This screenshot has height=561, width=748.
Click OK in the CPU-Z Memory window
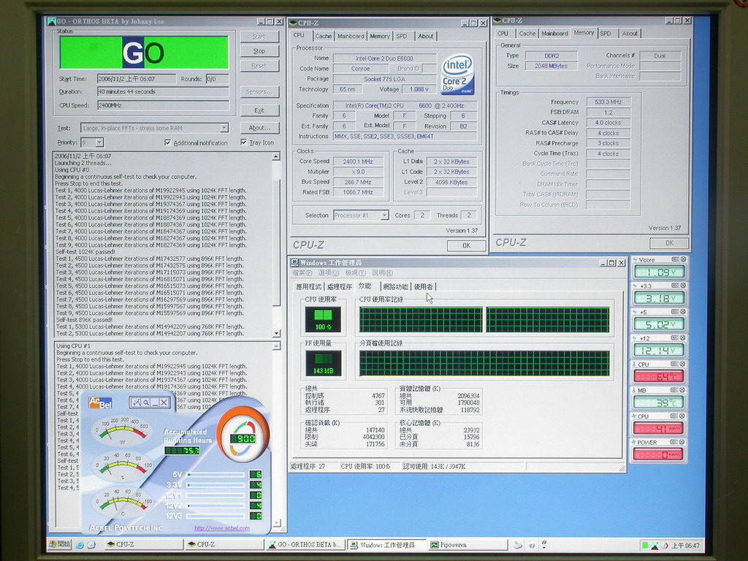(x=669, y=243)
